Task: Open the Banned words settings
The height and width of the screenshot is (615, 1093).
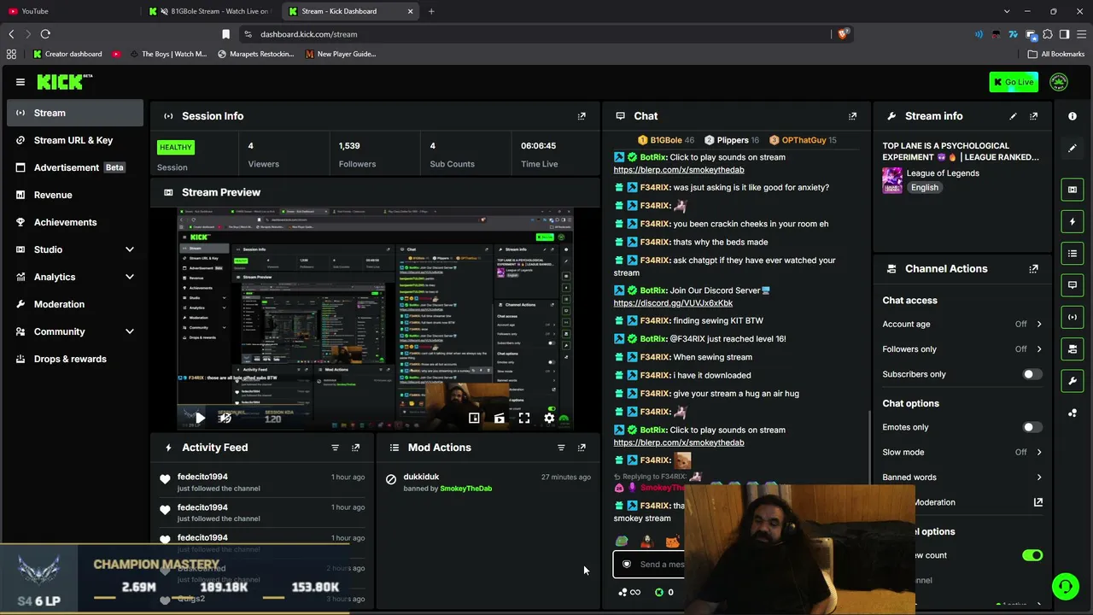Action: coord(962,477)
